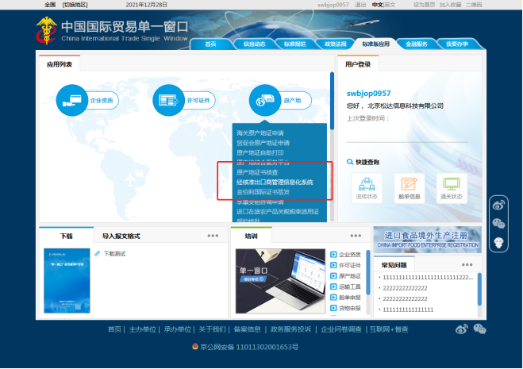
Task: Click the play icon beside 许可证件 training
Action: coord(333,265)
